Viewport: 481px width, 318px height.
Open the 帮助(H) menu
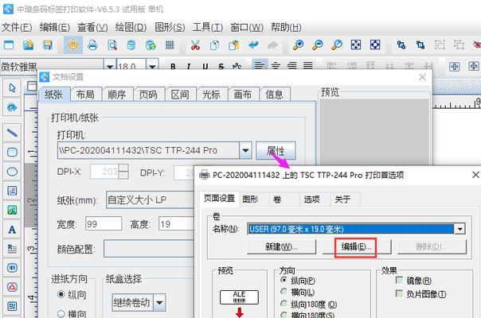[286, 27]
